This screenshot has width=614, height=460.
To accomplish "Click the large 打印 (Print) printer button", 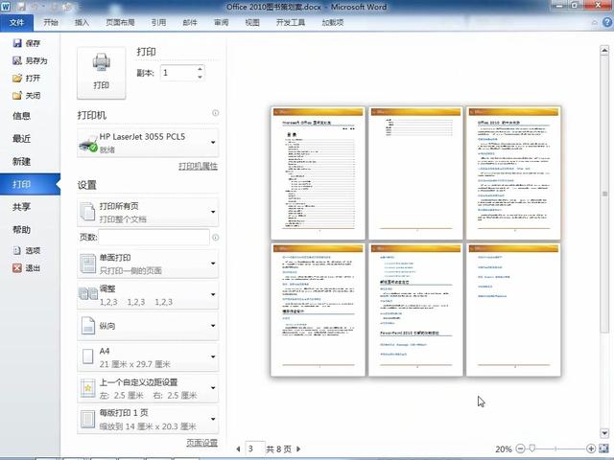I will (x=101, y=72).
